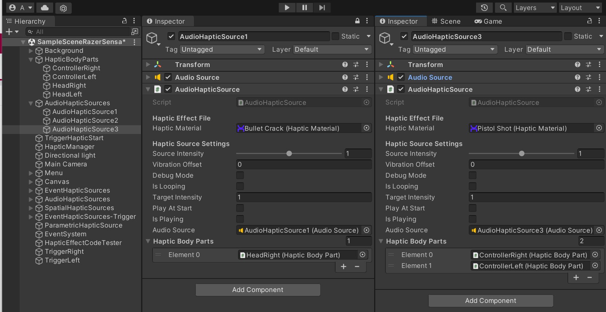The width and height of the screenshot is (606, 312).
Task: Click Add Component for AudioHapticSource3
Action: click(x=491, y=301)
